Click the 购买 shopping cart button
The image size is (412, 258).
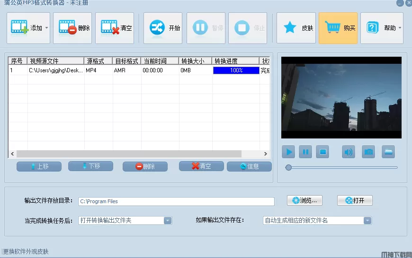[x=338, y=28]
